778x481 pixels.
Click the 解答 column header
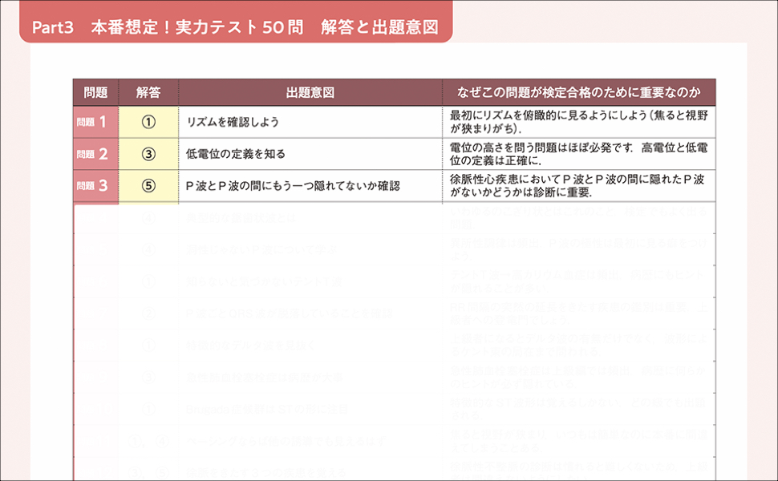[x=148, y=92]
